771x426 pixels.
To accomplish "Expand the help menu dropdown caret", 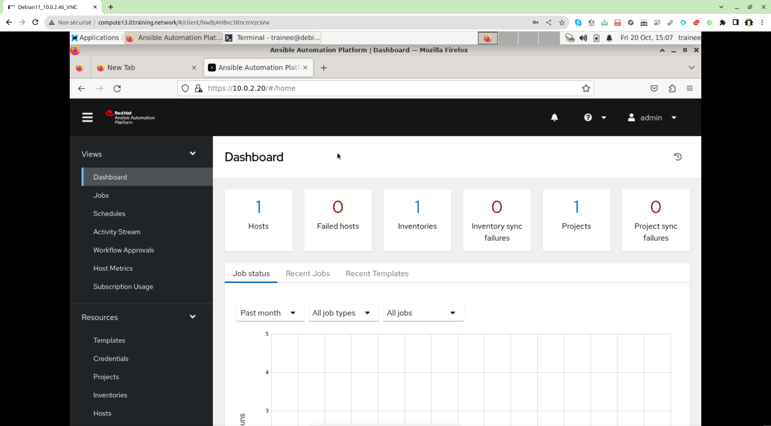I will [604, 118].
